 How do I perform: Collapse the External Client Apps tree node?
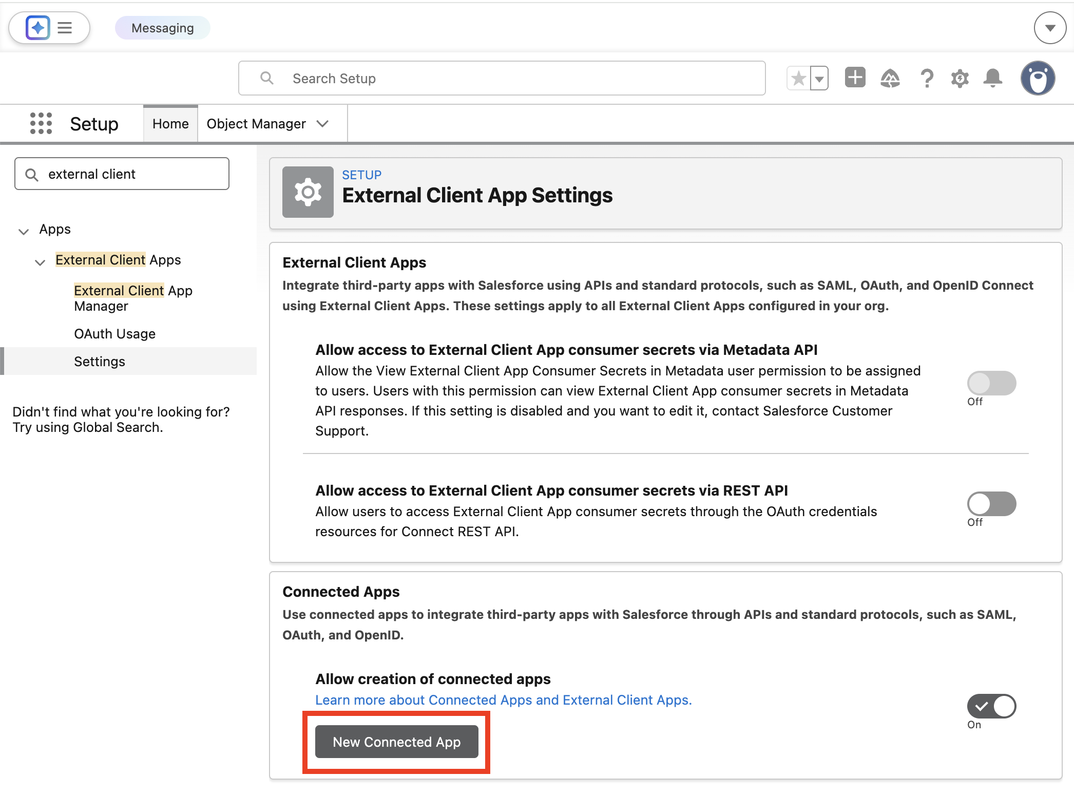point(40,262)
